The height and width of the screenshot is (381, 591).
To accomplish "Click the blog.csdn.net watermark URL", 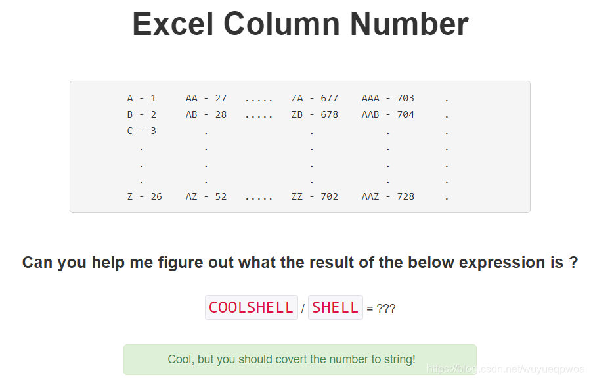I will click(x=506, y=369).
